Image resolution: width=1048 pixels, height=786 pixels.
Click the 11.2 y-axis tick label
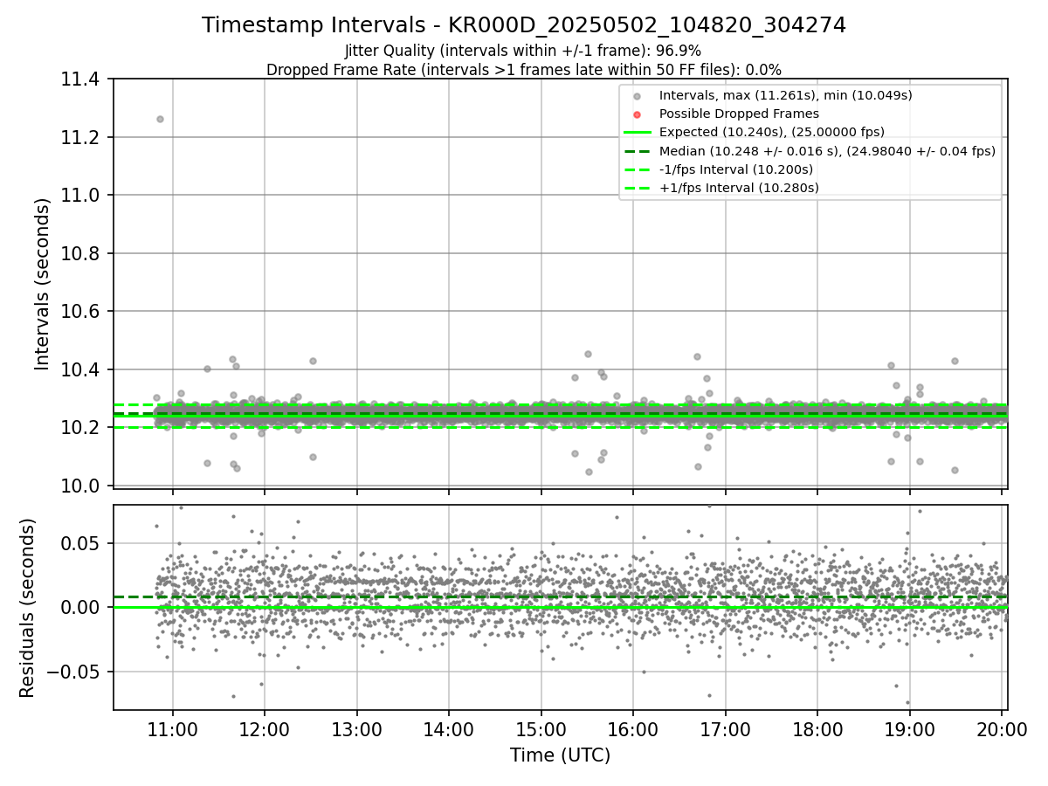click(x=79, y=137)
